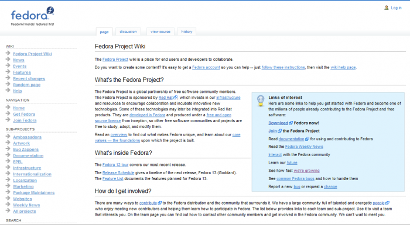Click the user icon beside Log in

pos(386,8)
